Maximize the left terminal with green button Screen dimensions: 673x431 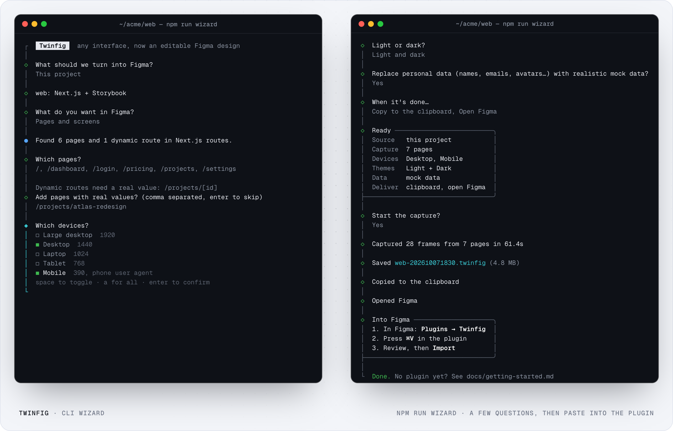click(44, 24)
